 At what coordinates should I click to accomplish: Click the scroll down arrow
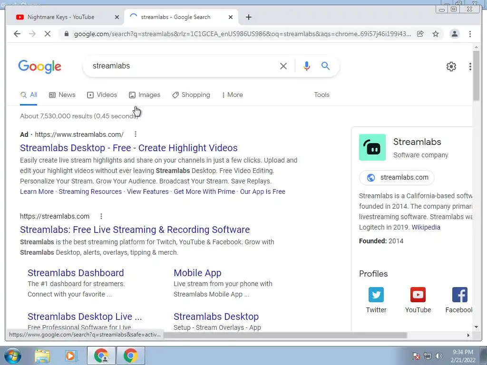[x=476, y=327]
